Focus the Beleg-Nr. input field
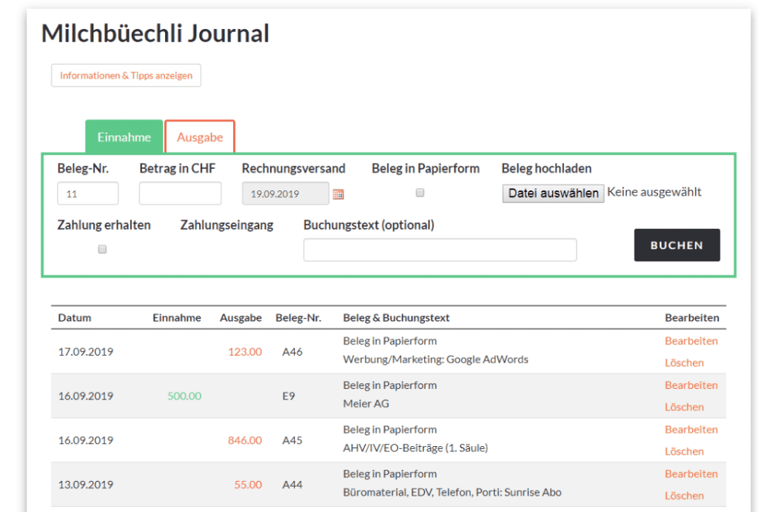 click(x=87, y=193)
